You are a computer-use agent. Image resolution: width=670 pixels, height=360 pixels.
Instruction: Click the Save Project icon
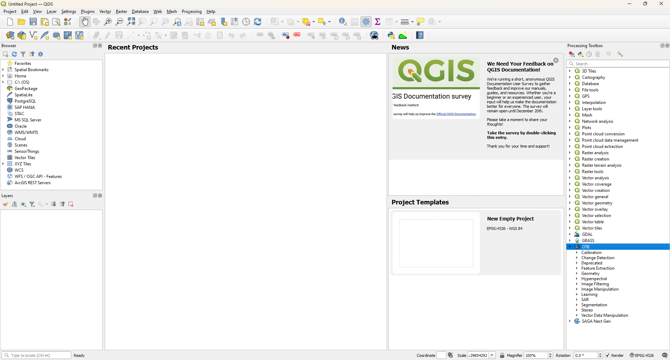point(33,22)
